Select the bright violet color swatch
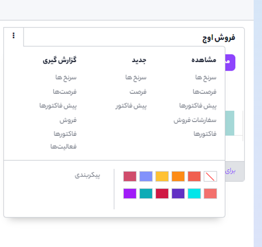Viewport: 262px width, 247px height. [x=130, y=193]
